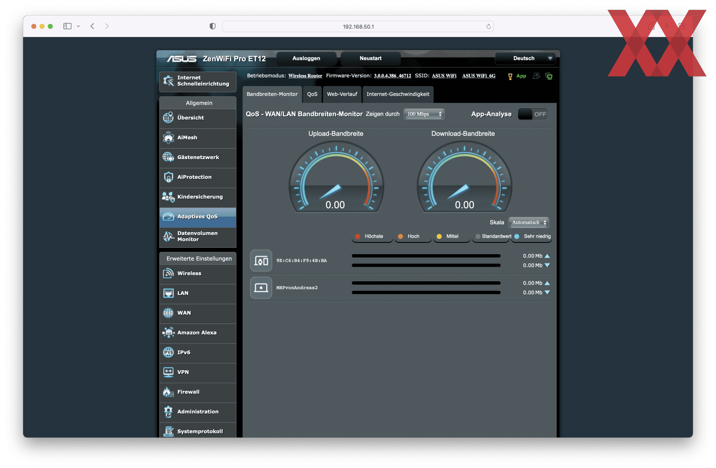Open the Skala Automatisch dropdown
The width and height of the screenshot is (716, 468).
[529, 222]
